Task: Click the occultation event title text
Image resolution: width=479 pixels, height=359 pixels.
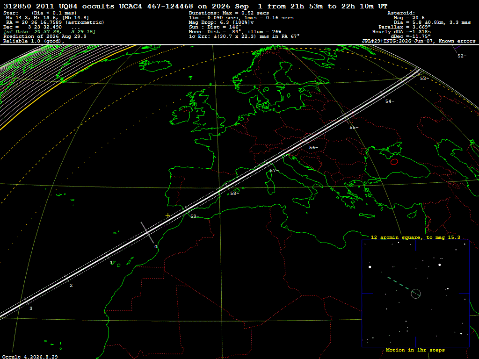Action: coord(196,6)
